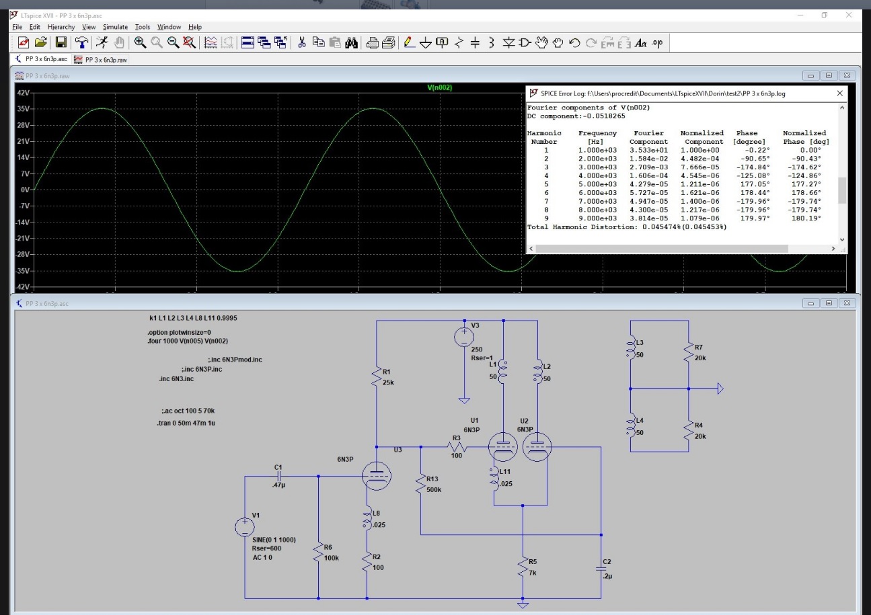Click the Print printer icon

(372, 43)
